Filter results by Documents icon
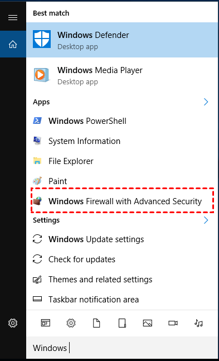 click(96, 323)
